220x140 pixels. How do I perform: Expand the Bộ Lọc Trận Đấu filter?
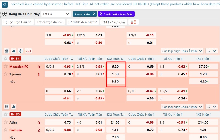pyautogui.click(x=18, y=22)
